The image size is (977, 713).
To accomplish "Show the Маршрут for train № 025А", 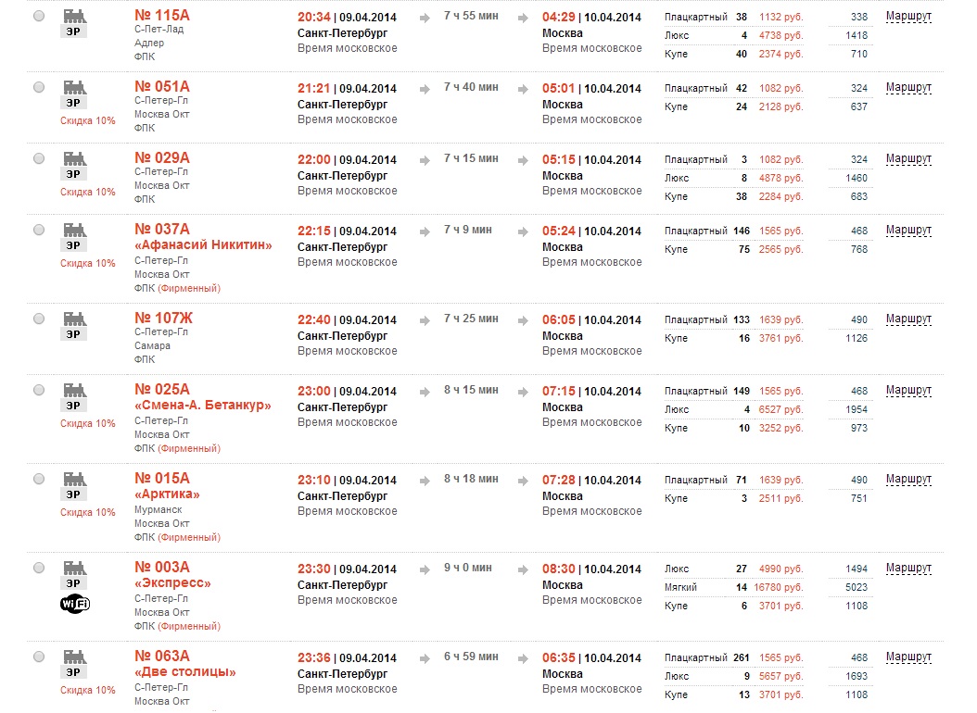I will pos(908,391).
